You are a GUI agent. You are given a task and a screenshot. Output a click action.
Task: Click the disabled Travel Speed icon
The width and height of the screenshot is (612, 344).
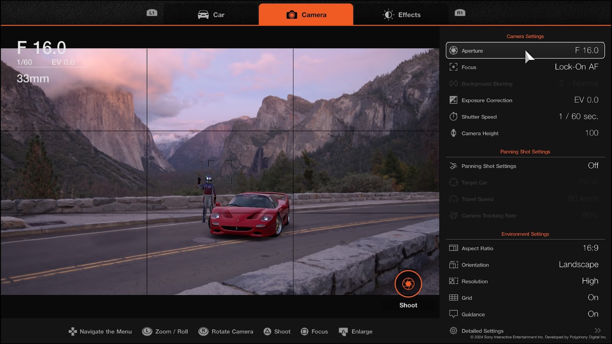tap(454, 199)
